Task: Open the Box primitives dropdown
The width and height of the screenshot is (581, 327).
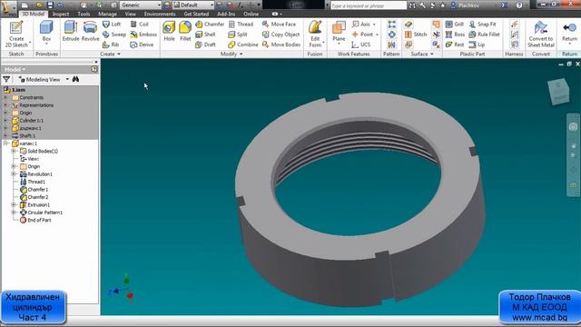Action: pyautogui.click(x=46, y=44)
